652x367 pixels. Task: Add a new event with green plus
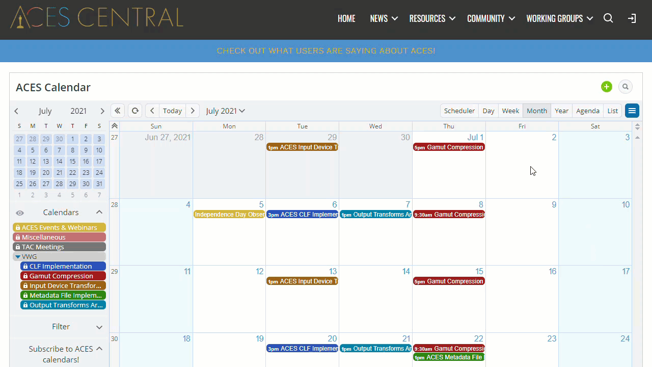[x=606, y=87]
